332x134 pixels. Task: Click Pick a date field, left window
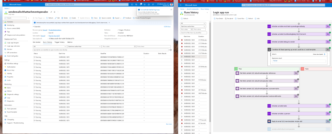(119, 46)
